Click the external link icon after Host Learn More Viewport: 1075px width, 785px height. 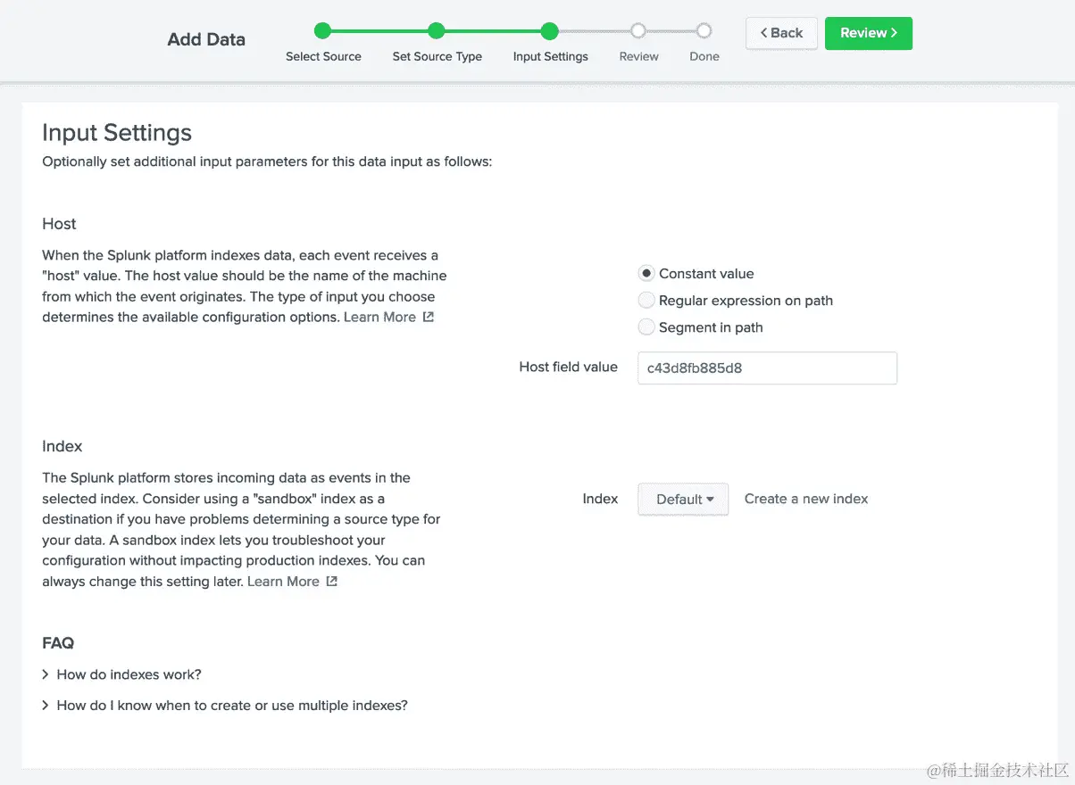point(429,317)
